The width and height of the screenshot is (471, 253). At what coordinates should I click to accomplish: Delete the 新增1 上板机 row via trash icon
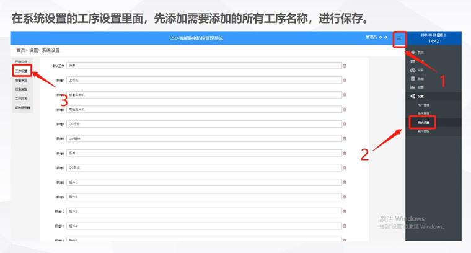tap(345, 80)
